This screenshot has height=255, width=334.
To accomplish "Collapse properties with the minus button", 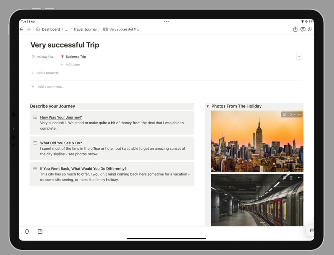I will [299, 57].
